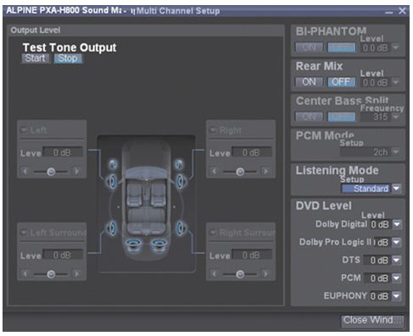Viewport: 413px width, 336px height.
Task: Click the Left Surround level increase arrow
Action: [76, 273]
